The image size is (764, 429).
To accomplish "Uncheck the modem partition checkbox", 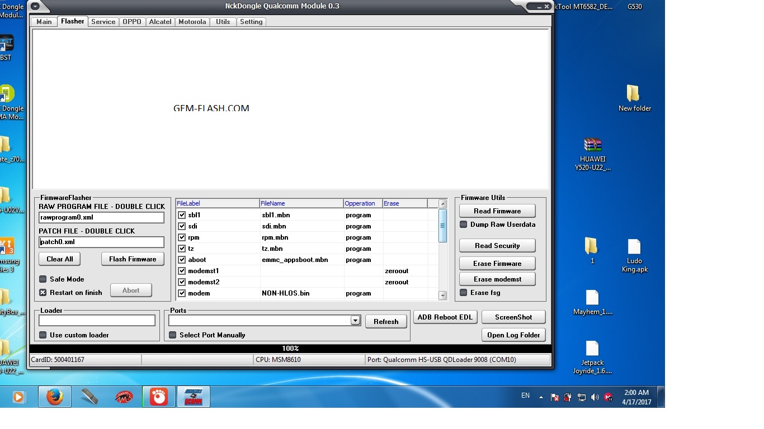I will click(x=182, y=293).
